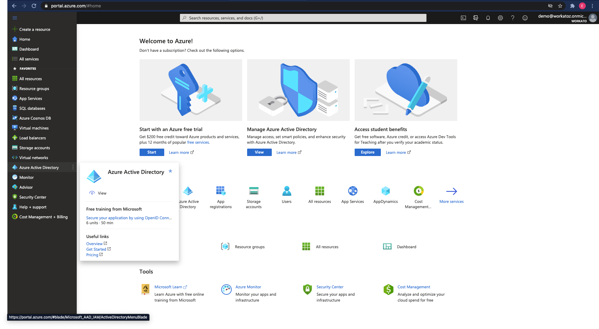Click the feedback smiley icon

pos(525,18)
